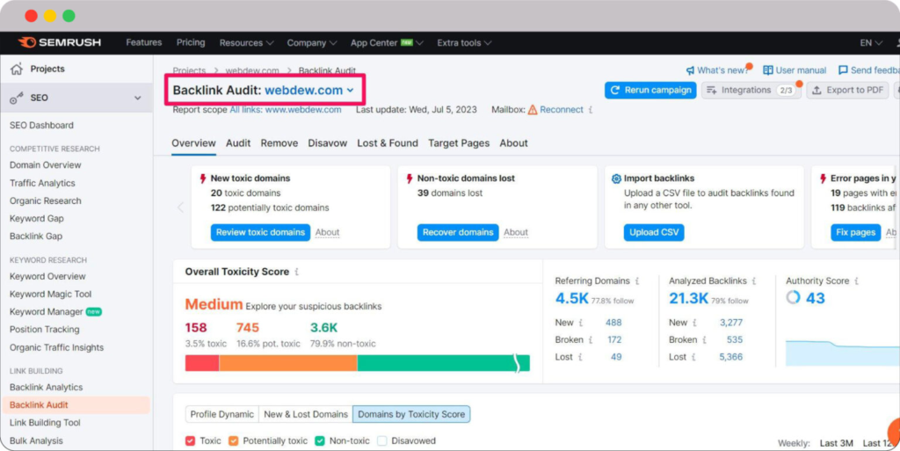Viewport: 900px width, 451px height.
Task: Click the Error pages lightning icon
Action: pos(823,178)
